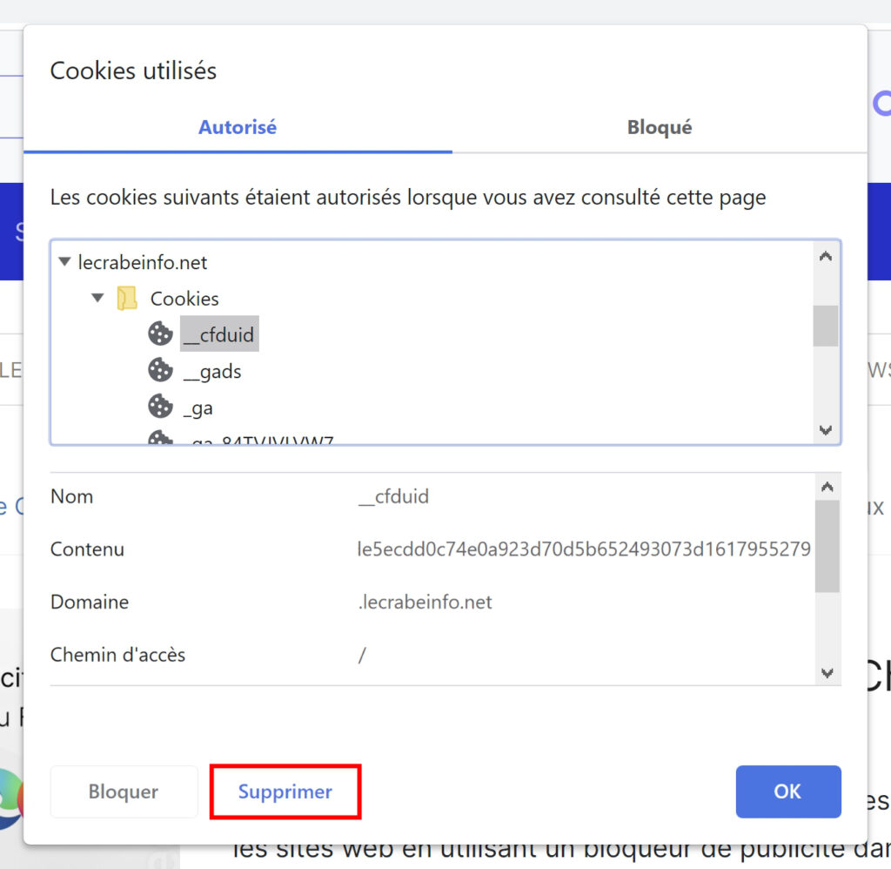Screen dimensions: 891x869
Task: Click the Supprimer button
Action: point(285,792)
